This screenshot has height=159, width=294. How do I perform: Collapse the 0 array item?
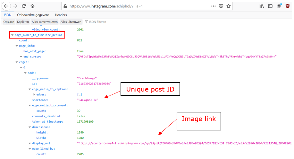coord(21,67)
